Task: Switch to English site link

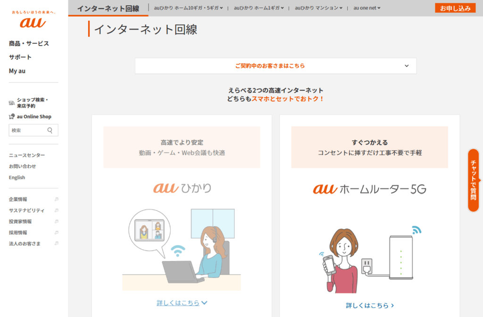Action: coord(17,178)
